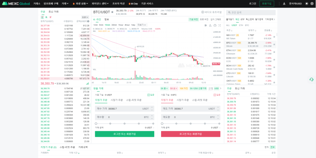Click the depth bars icon beside 38,350.79
This screenshot has height=158, width=316.
[x=87, y=83]
